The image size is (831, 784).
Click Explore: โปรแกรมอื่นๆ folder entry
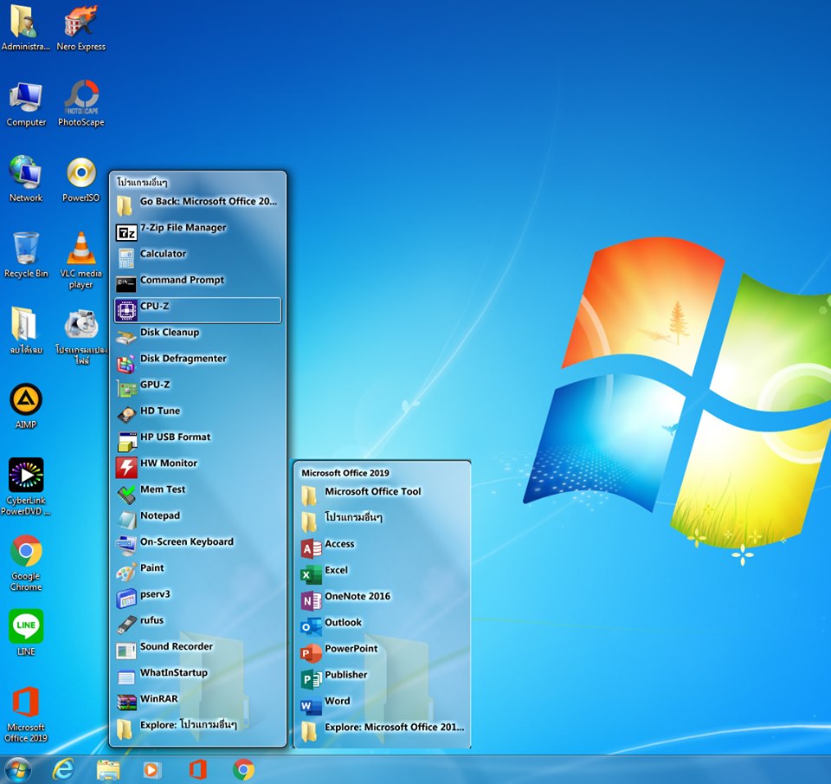pyautogui.click(x=197, y=729)
